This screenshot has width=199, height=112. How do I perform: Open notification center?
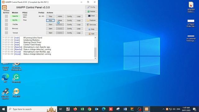pyautogui.click(x=194, y=109)
